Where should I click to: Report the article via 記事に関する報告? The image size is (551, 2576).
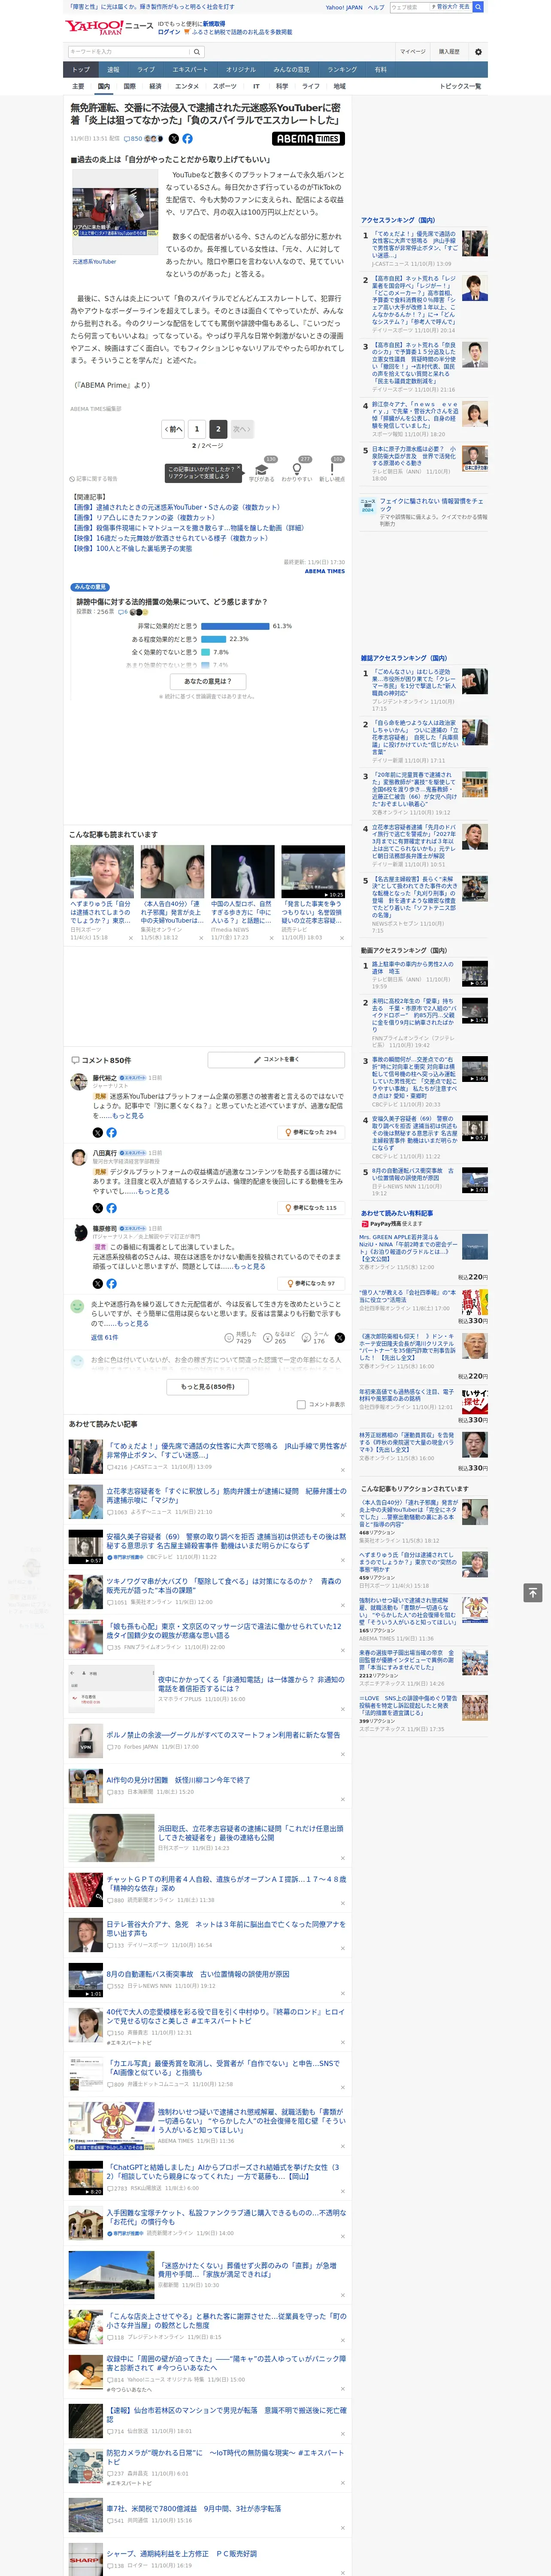94,479
